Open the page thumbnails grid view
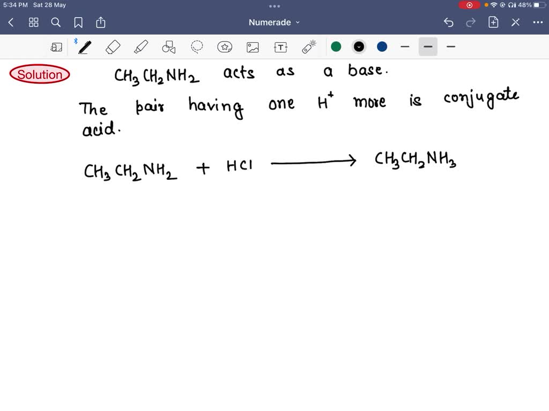 tap(33, 22)
